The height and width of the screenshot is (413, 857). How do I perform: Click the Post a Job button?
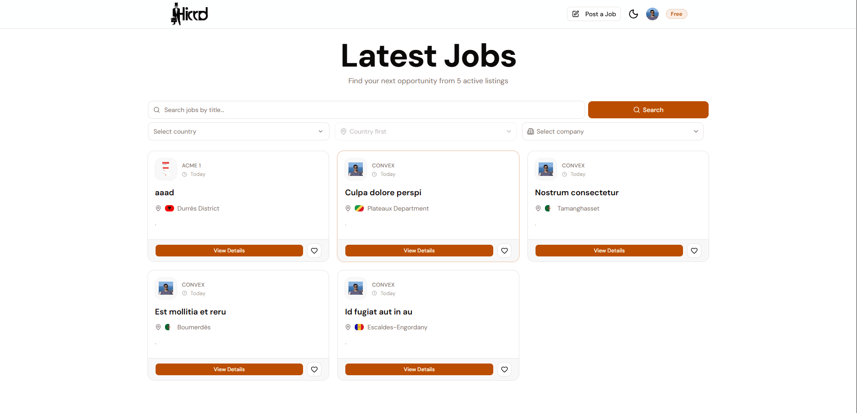(594, 14)
